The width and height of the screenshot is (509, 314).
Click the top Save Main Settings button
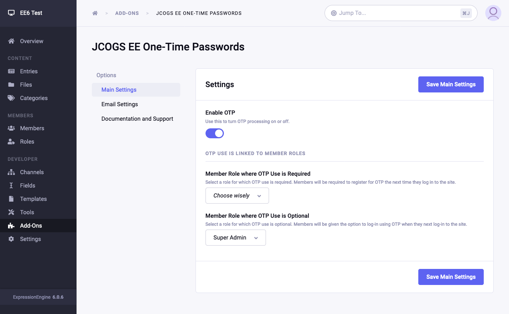point(451,84)
